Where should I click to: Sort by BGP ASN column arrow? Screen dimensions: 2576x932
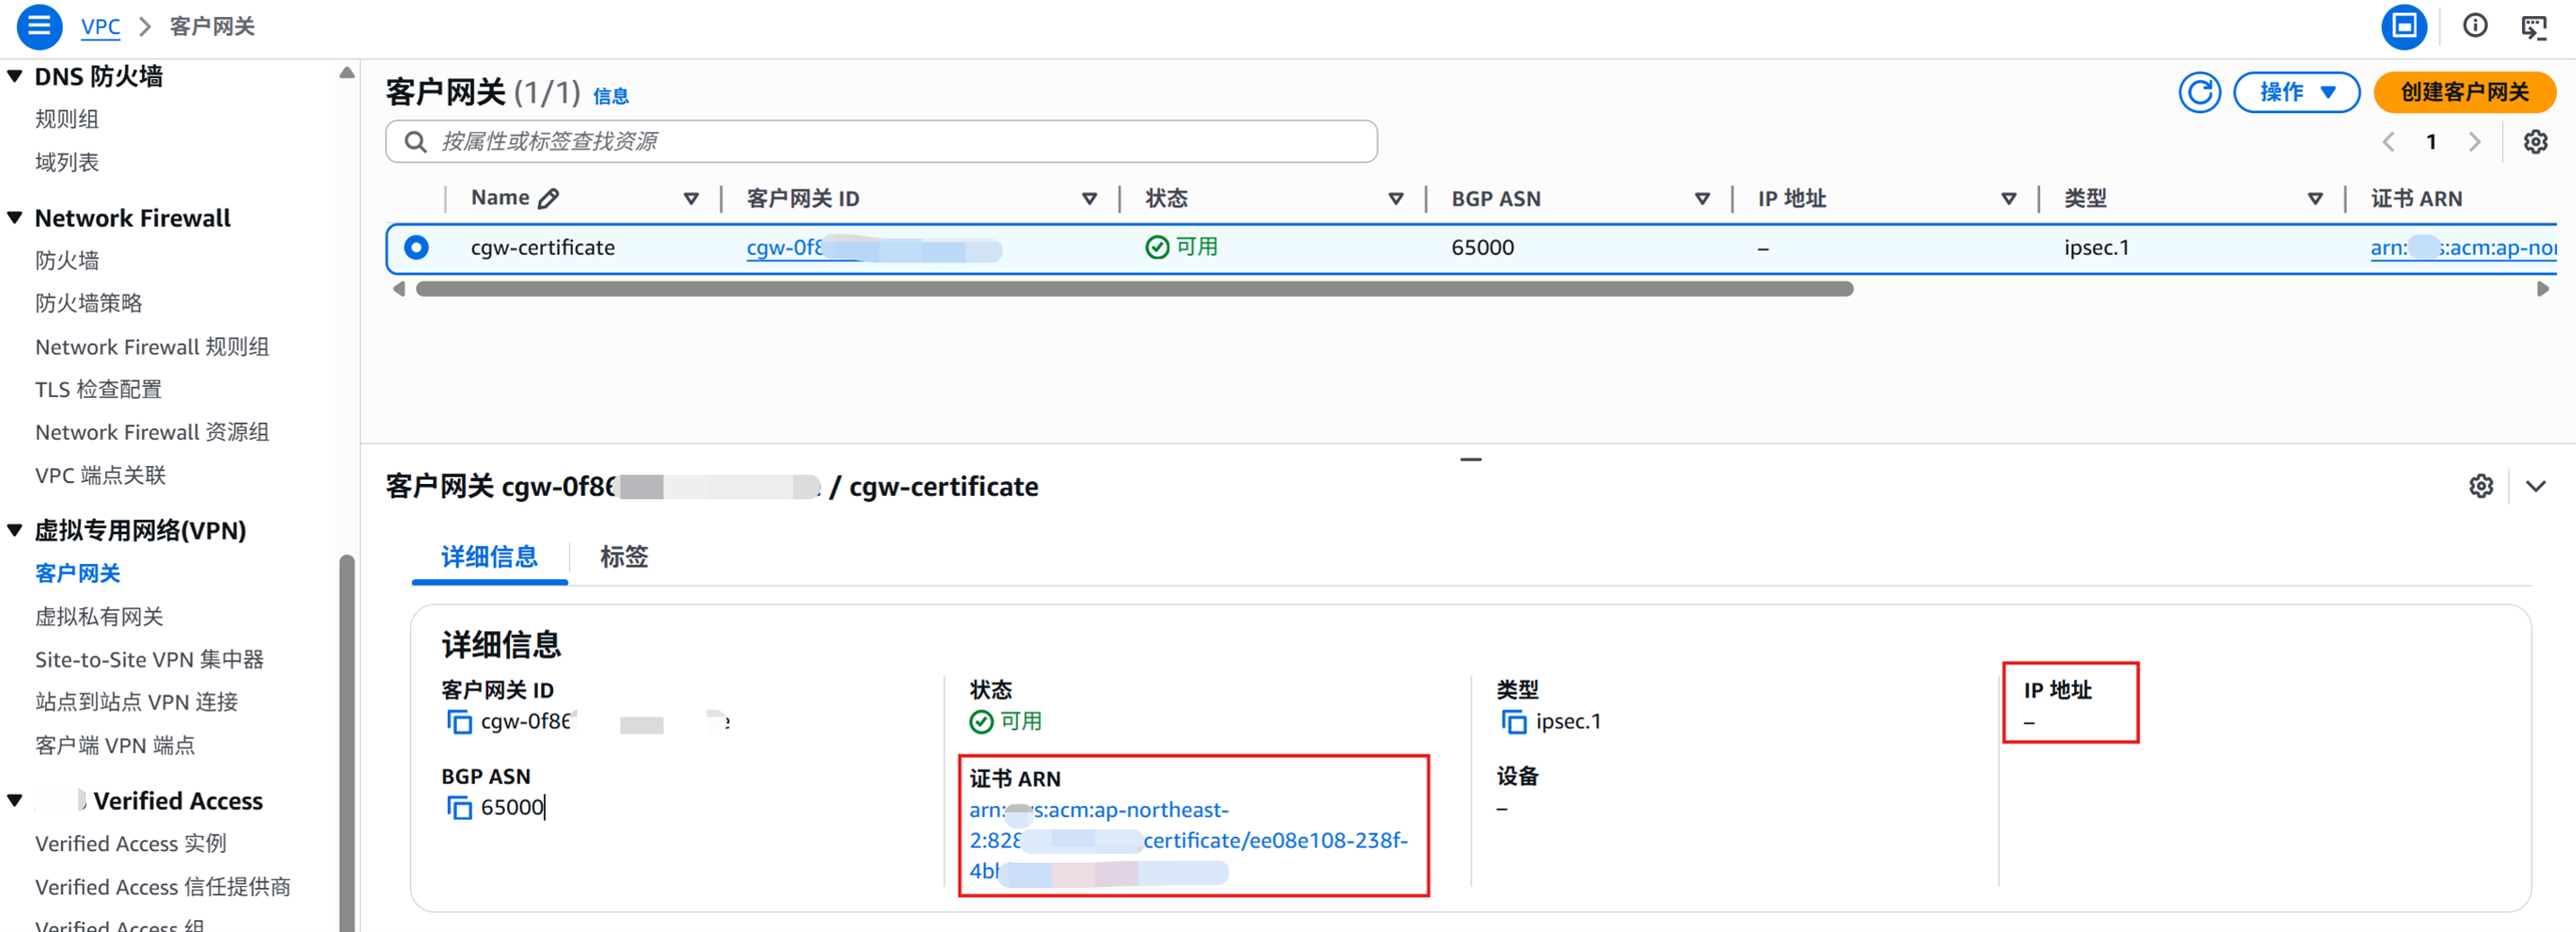coord(1702,199)
